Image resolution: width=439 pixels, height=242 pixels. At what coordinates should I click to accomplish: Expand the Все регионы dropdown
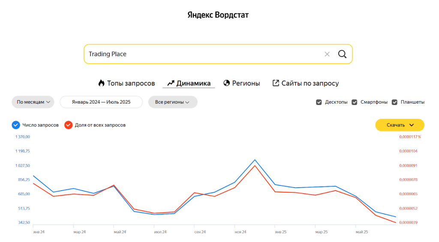(x=172, y=102)
